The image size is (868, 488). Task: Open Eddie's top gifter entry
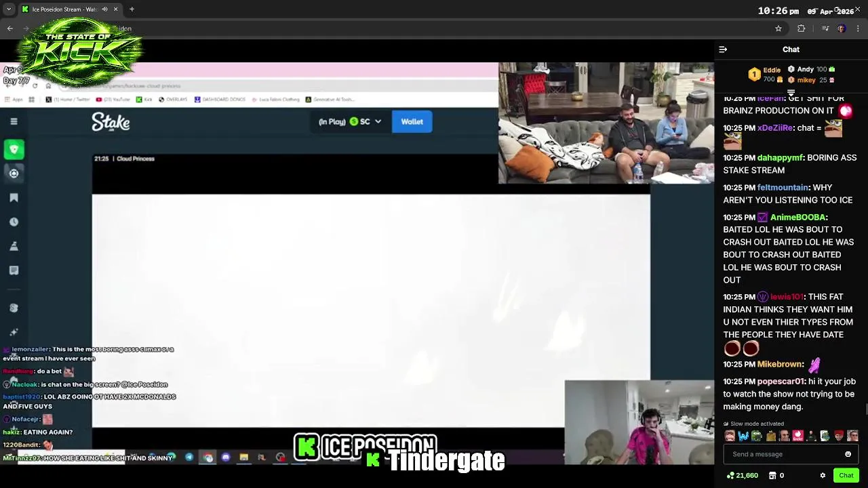click(766, 75)
